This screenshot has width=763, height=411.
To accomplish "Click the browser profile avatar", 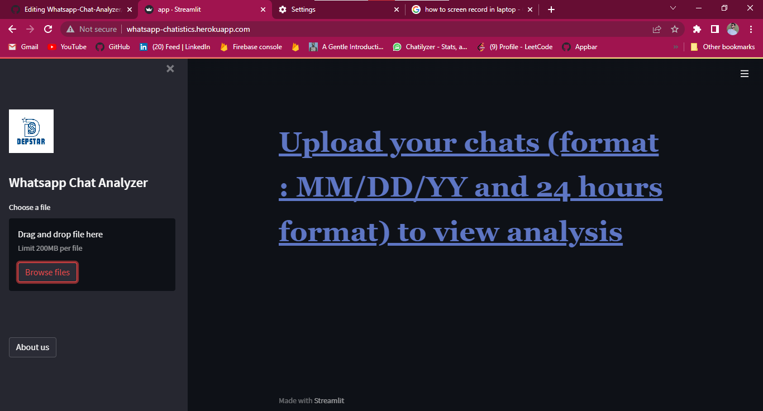I will pos(732,29).
